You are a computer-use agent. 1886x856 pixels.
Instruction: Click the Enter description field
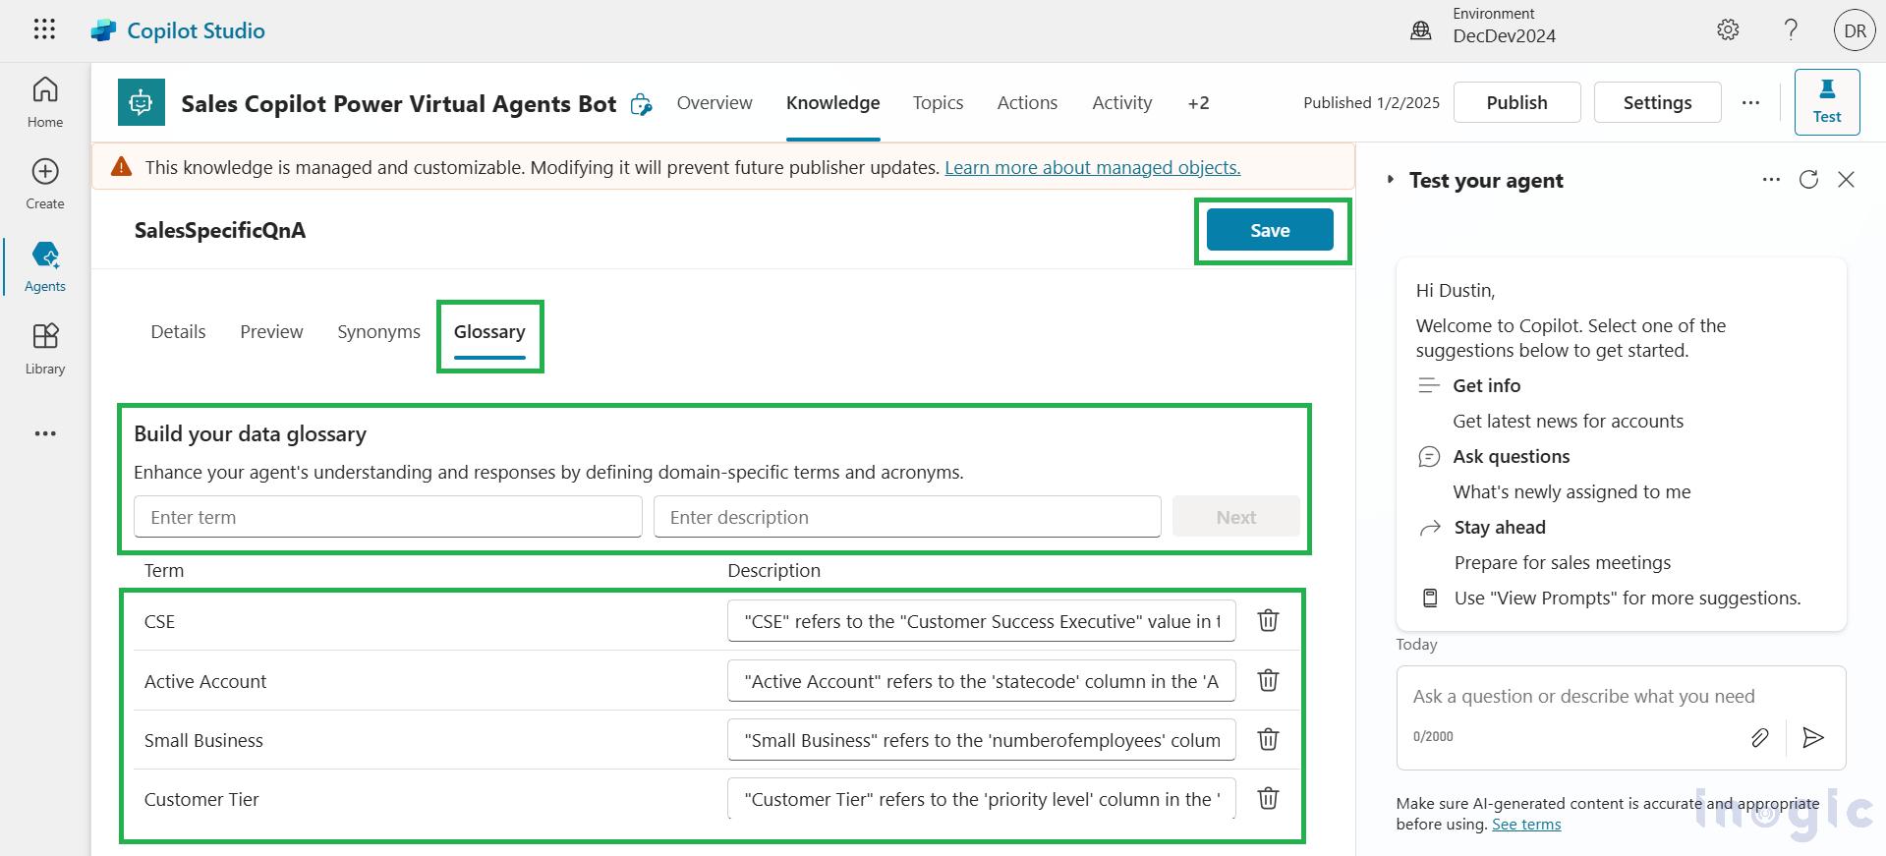pos(907,517)
